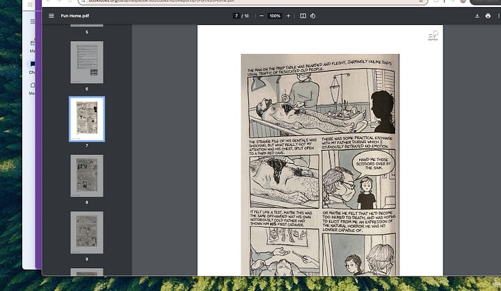Open Chat icon in background window sidebar
Image resolution: width=501 pixels, height=291 pixels.
pyautogui.click(x=32, y=65)
